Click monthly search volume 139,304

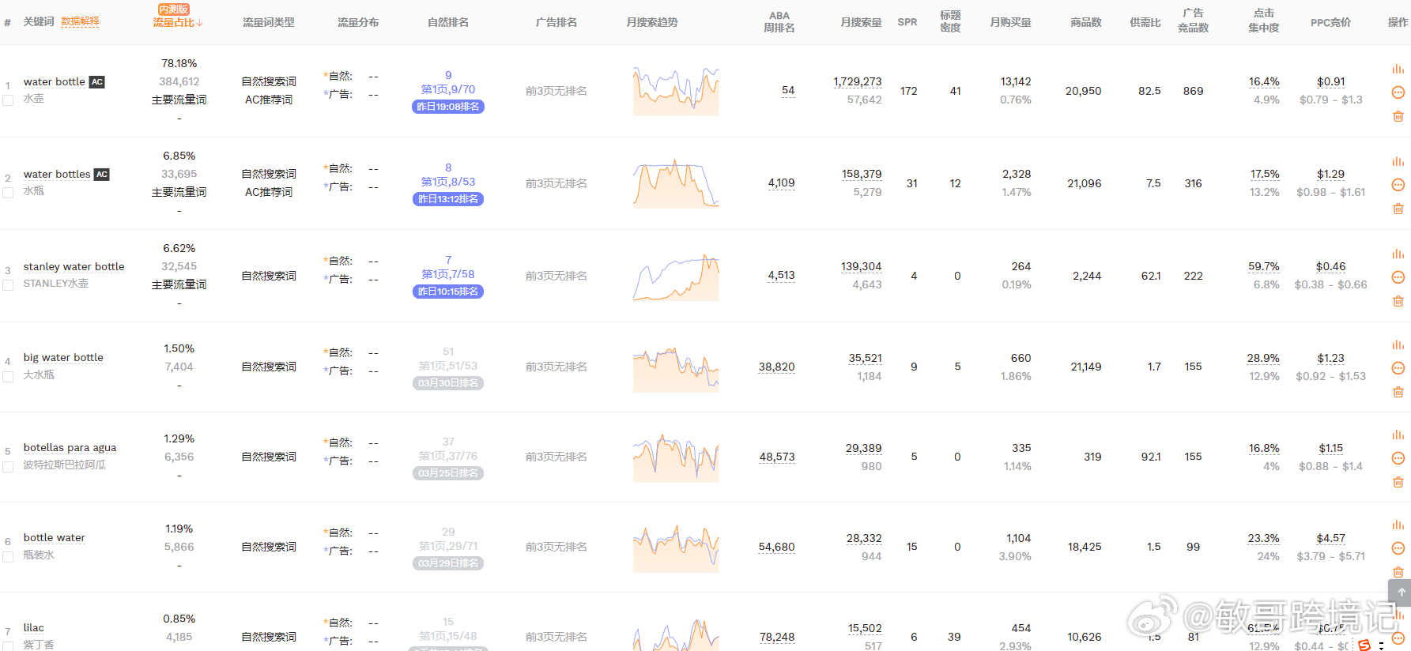[x=862, y=267]
